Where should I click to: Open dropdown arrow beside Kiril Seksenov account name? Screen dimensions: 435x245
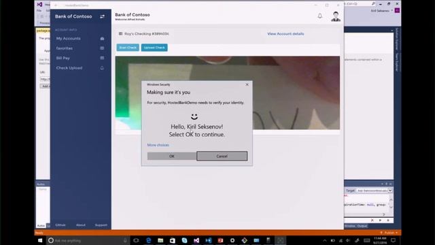[x=392, y=11]
